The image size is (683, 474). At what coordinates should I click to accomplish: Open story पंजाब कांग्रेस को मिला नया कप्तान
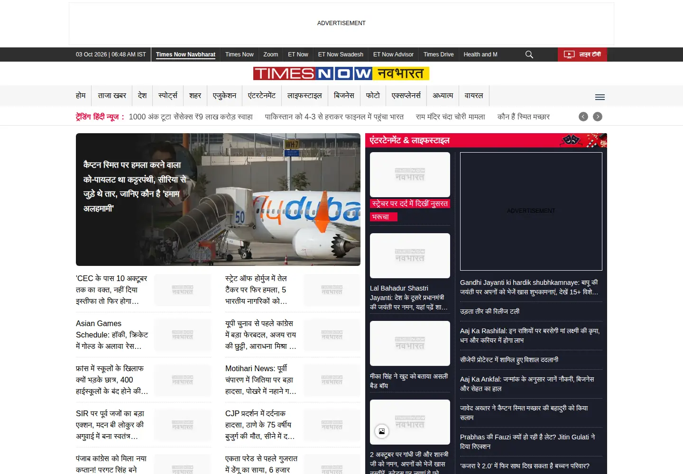[112, 464]
